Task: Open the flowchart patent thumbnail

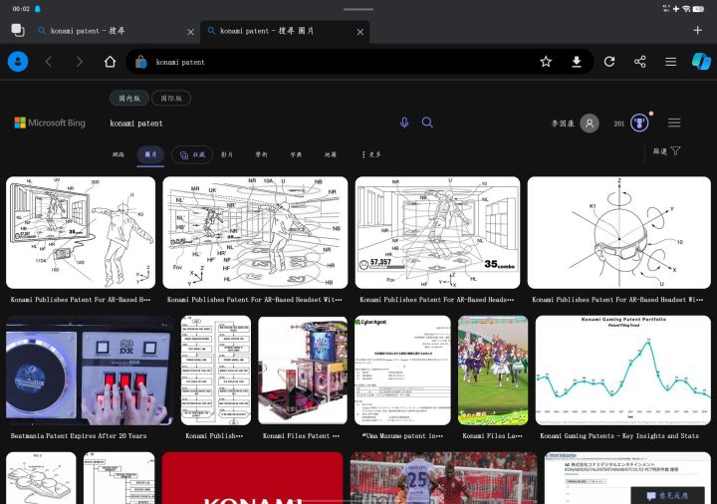Action: click(215, 370)
